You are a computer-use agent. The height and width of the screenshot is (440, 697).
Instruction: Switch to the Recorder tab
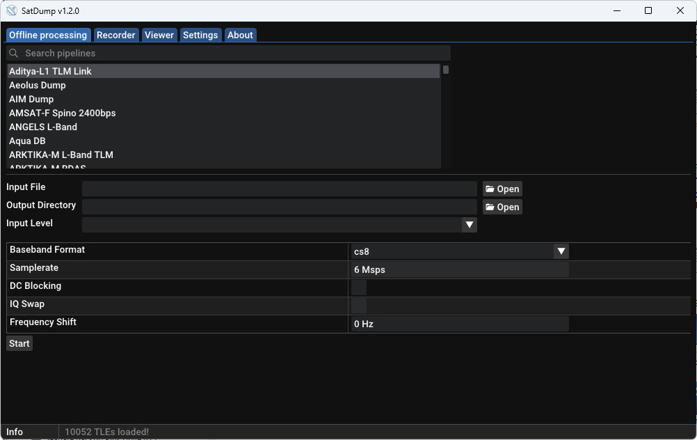(115, 35)
